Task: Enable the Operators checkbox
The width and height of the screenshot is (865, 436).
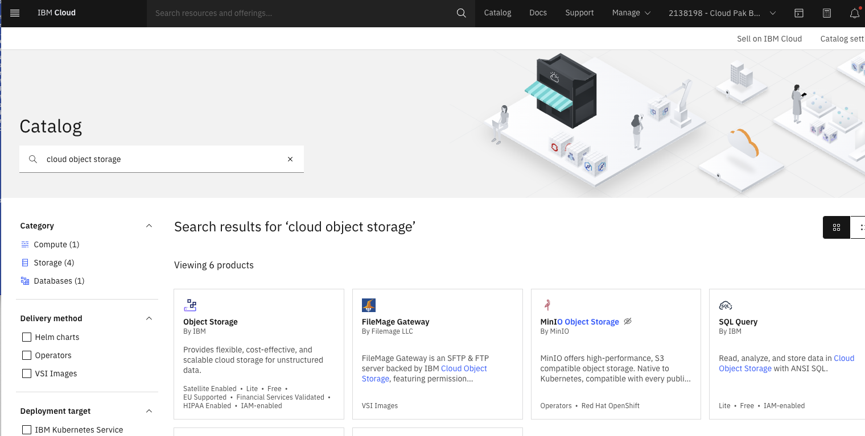Action: coord(27,355)
